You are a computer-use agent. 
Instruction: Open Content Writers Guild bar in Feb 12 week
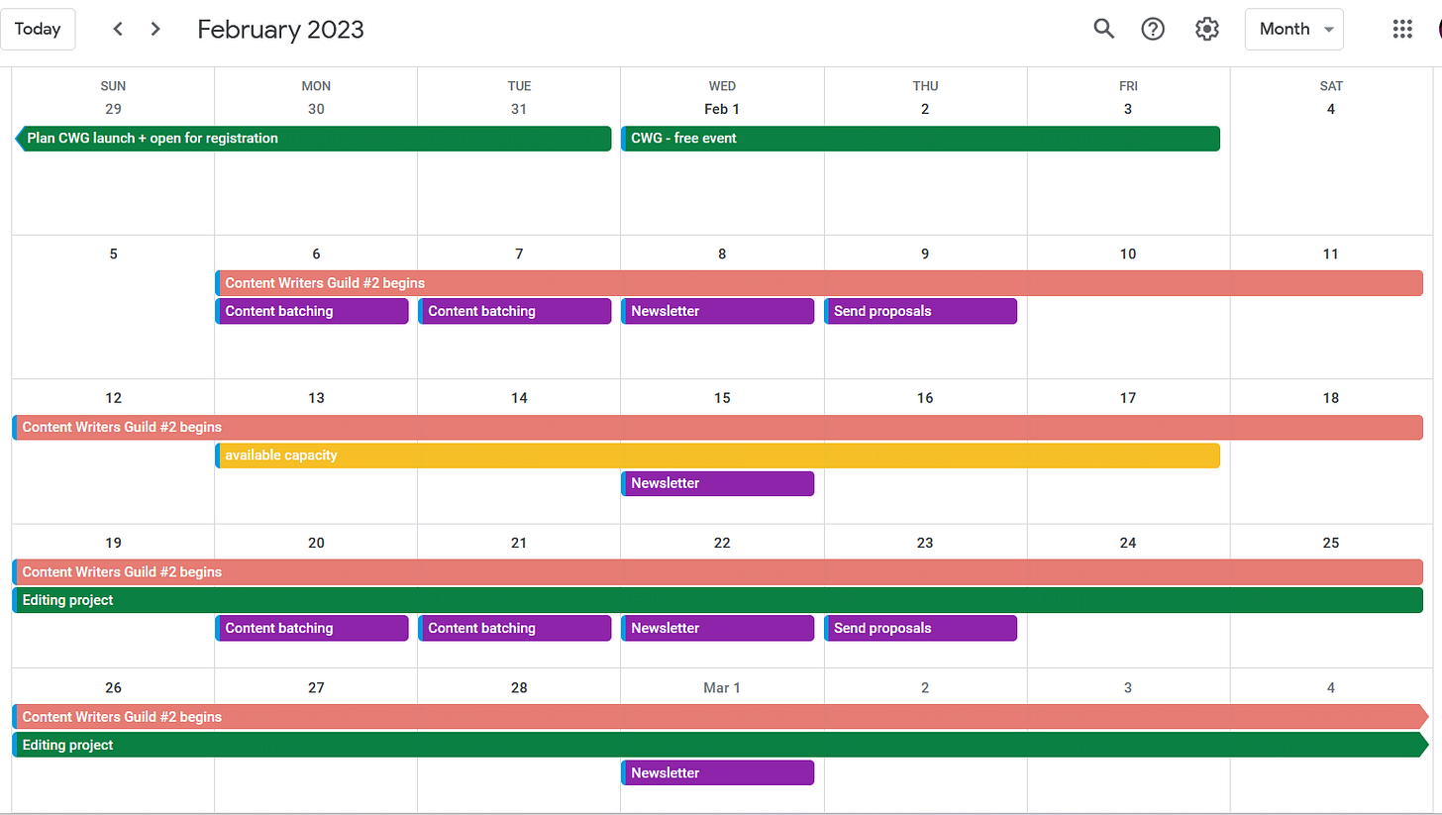[718, 428]
